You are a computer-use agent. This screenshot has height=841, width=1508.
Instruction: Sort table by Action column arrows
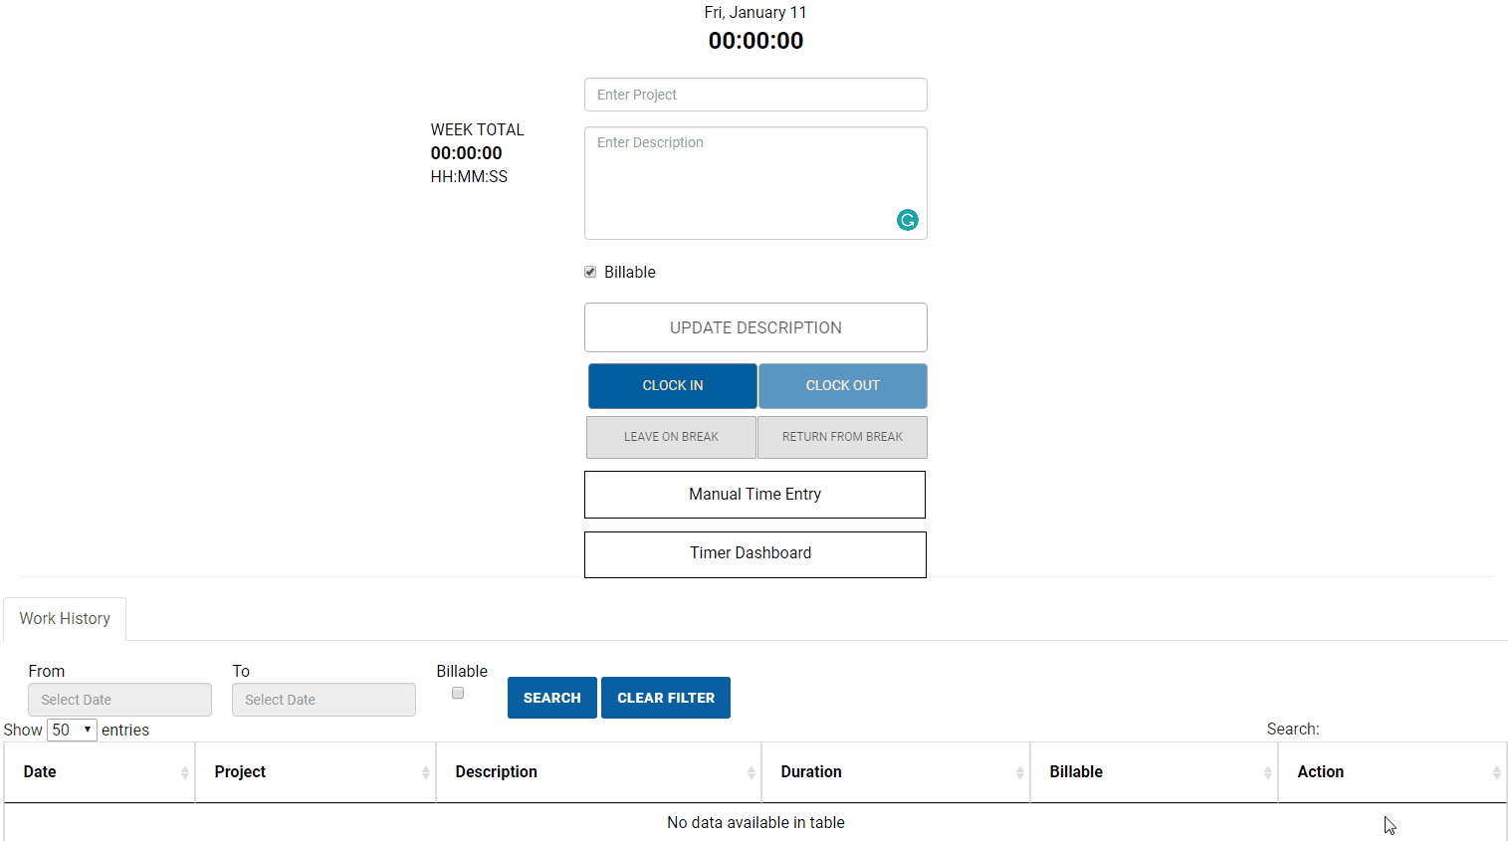(1497, 772)
